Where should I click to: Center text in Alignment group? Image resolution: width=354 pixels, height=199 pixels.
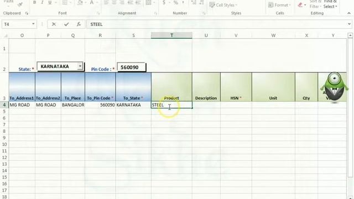point(114,2)
